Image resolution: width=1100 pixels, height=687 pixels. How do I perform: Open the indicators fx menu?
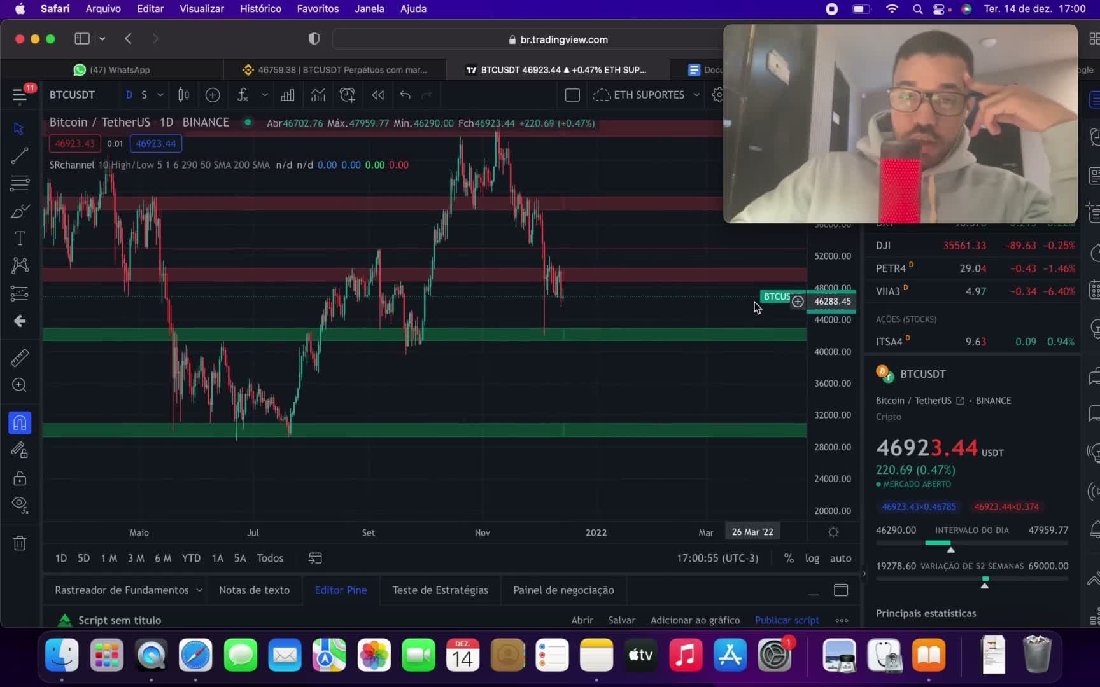point(243,95)
